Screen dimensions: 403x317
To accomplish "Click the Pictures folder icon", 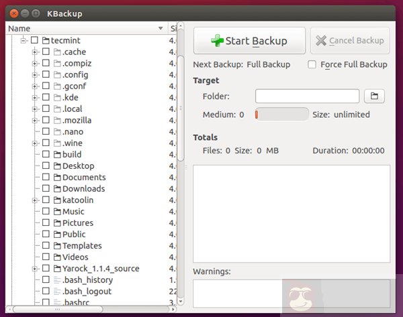I will point(57,223).
